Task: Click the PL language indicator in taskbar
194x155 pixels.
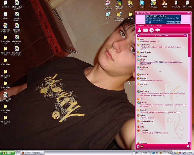Action: pos(169,153)
